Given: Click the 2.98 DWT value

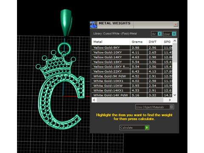Looking at the screenshot, I should coord(153,57).
